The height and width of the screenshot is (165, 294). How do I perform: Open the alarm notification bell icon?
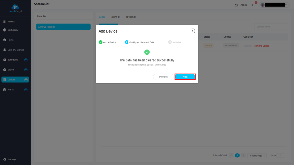[x=253, y=5]
